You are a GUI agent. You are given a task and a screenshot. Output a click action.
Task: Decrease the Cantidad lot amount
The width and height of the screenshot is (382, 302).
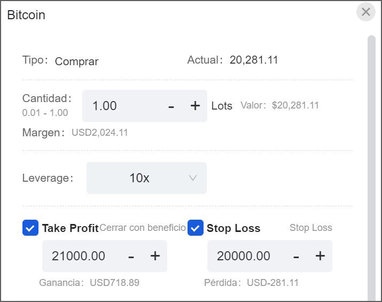click(x=171, y=106)
